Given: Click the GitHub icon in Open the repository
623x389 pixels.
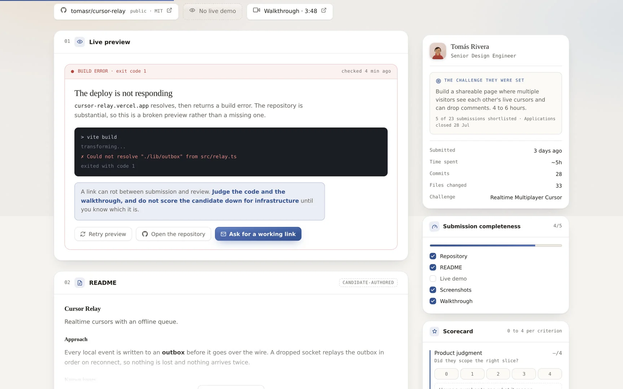Looking at the screenshot, I should (145, 234).
